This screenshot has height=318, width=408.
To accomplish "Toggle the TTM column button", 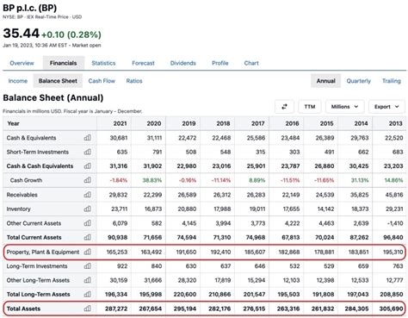I will click(310, 107).
